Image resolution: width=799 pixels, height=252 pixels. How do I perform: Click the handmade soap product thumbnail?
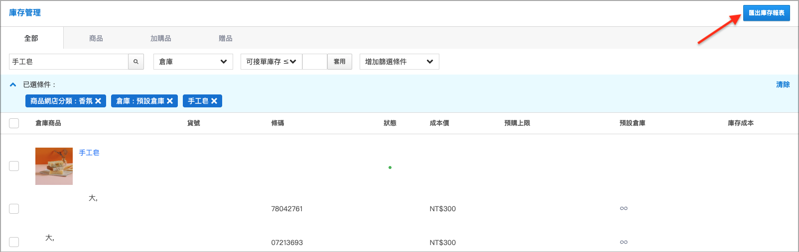pyautogui.click(x=54, y=166)
